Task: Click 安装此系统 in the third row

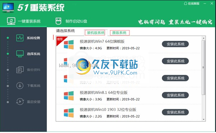Action: (175, 78)
